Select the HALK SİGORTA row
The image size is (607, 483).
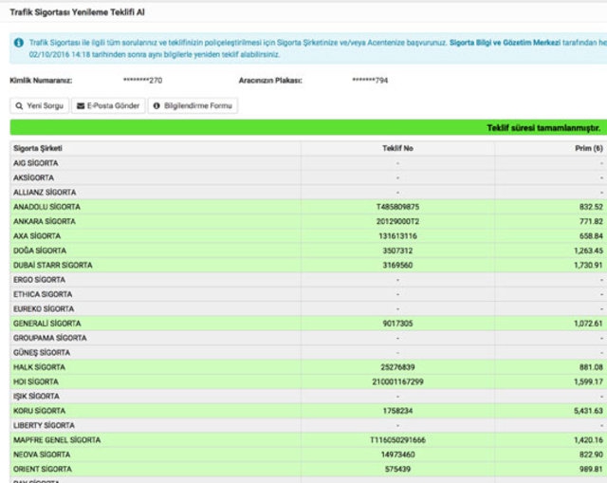coord(308,367)
